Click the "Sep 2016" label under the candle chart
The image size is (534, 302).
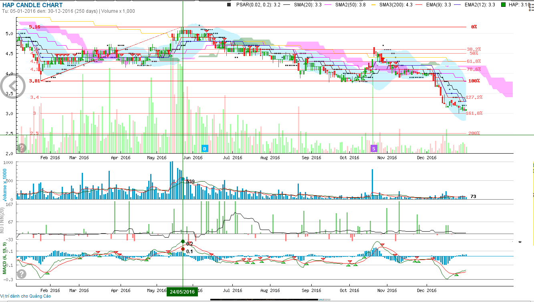click(x=312, y=158)
